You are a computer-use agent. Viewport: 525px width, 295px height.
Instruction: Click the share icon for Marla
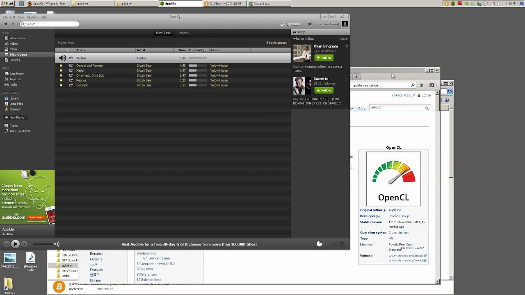71,70
